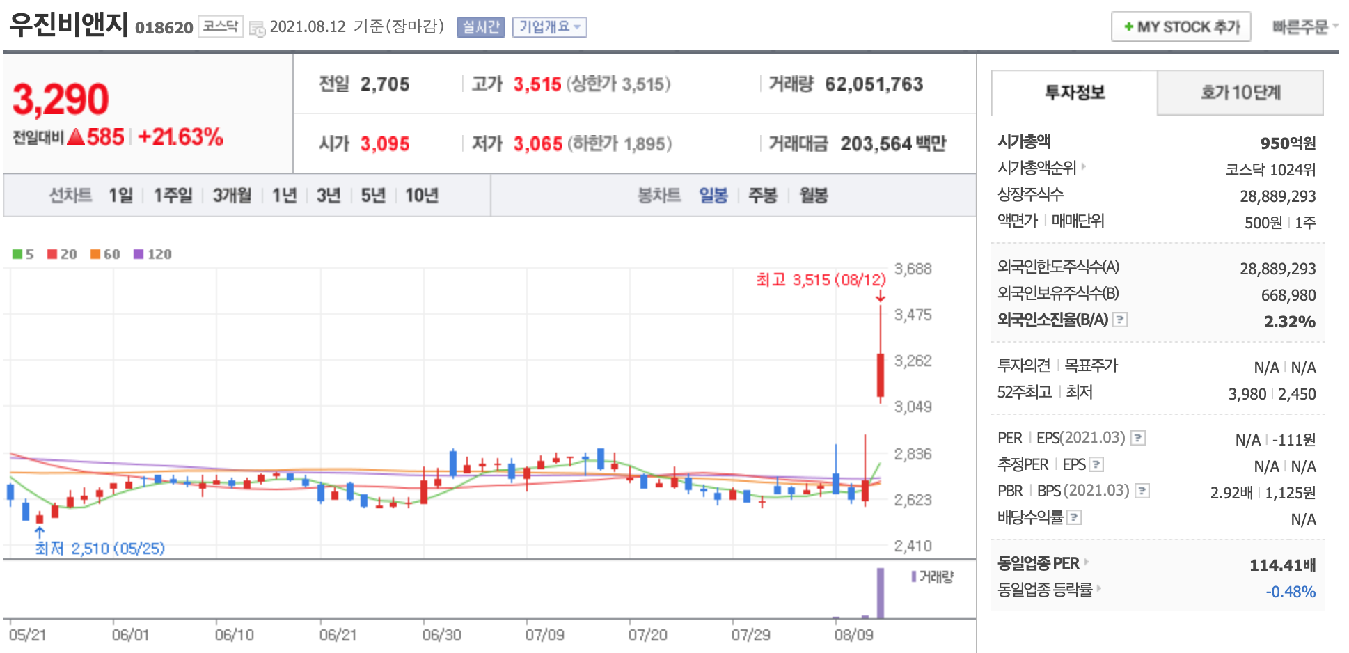Open the help icon next to 추정PER EPS
Screen dimensions: 1349x653
(x=1096, y=464)
